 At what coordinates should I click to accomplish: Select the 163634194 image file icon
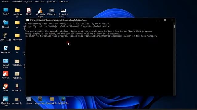[x=52, y=12]
